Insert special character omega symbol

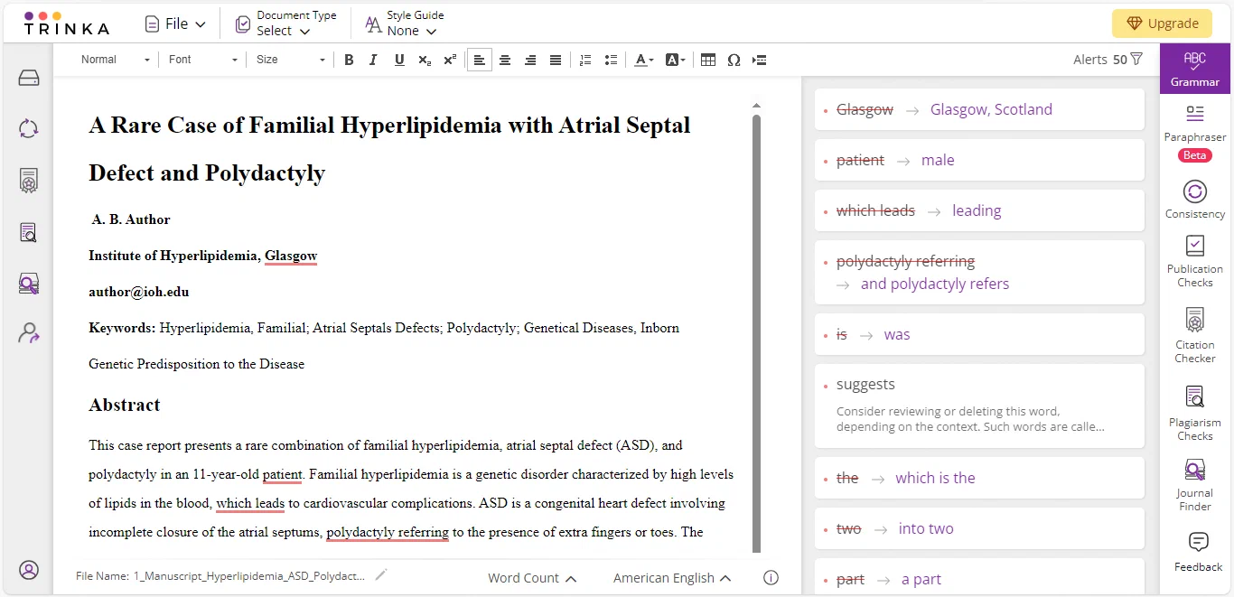(x=734, y=61)
